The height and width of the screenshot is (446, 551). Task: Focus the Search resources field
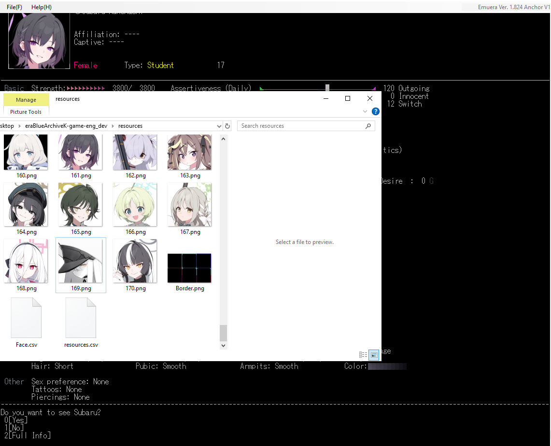(x=306, y=126)
